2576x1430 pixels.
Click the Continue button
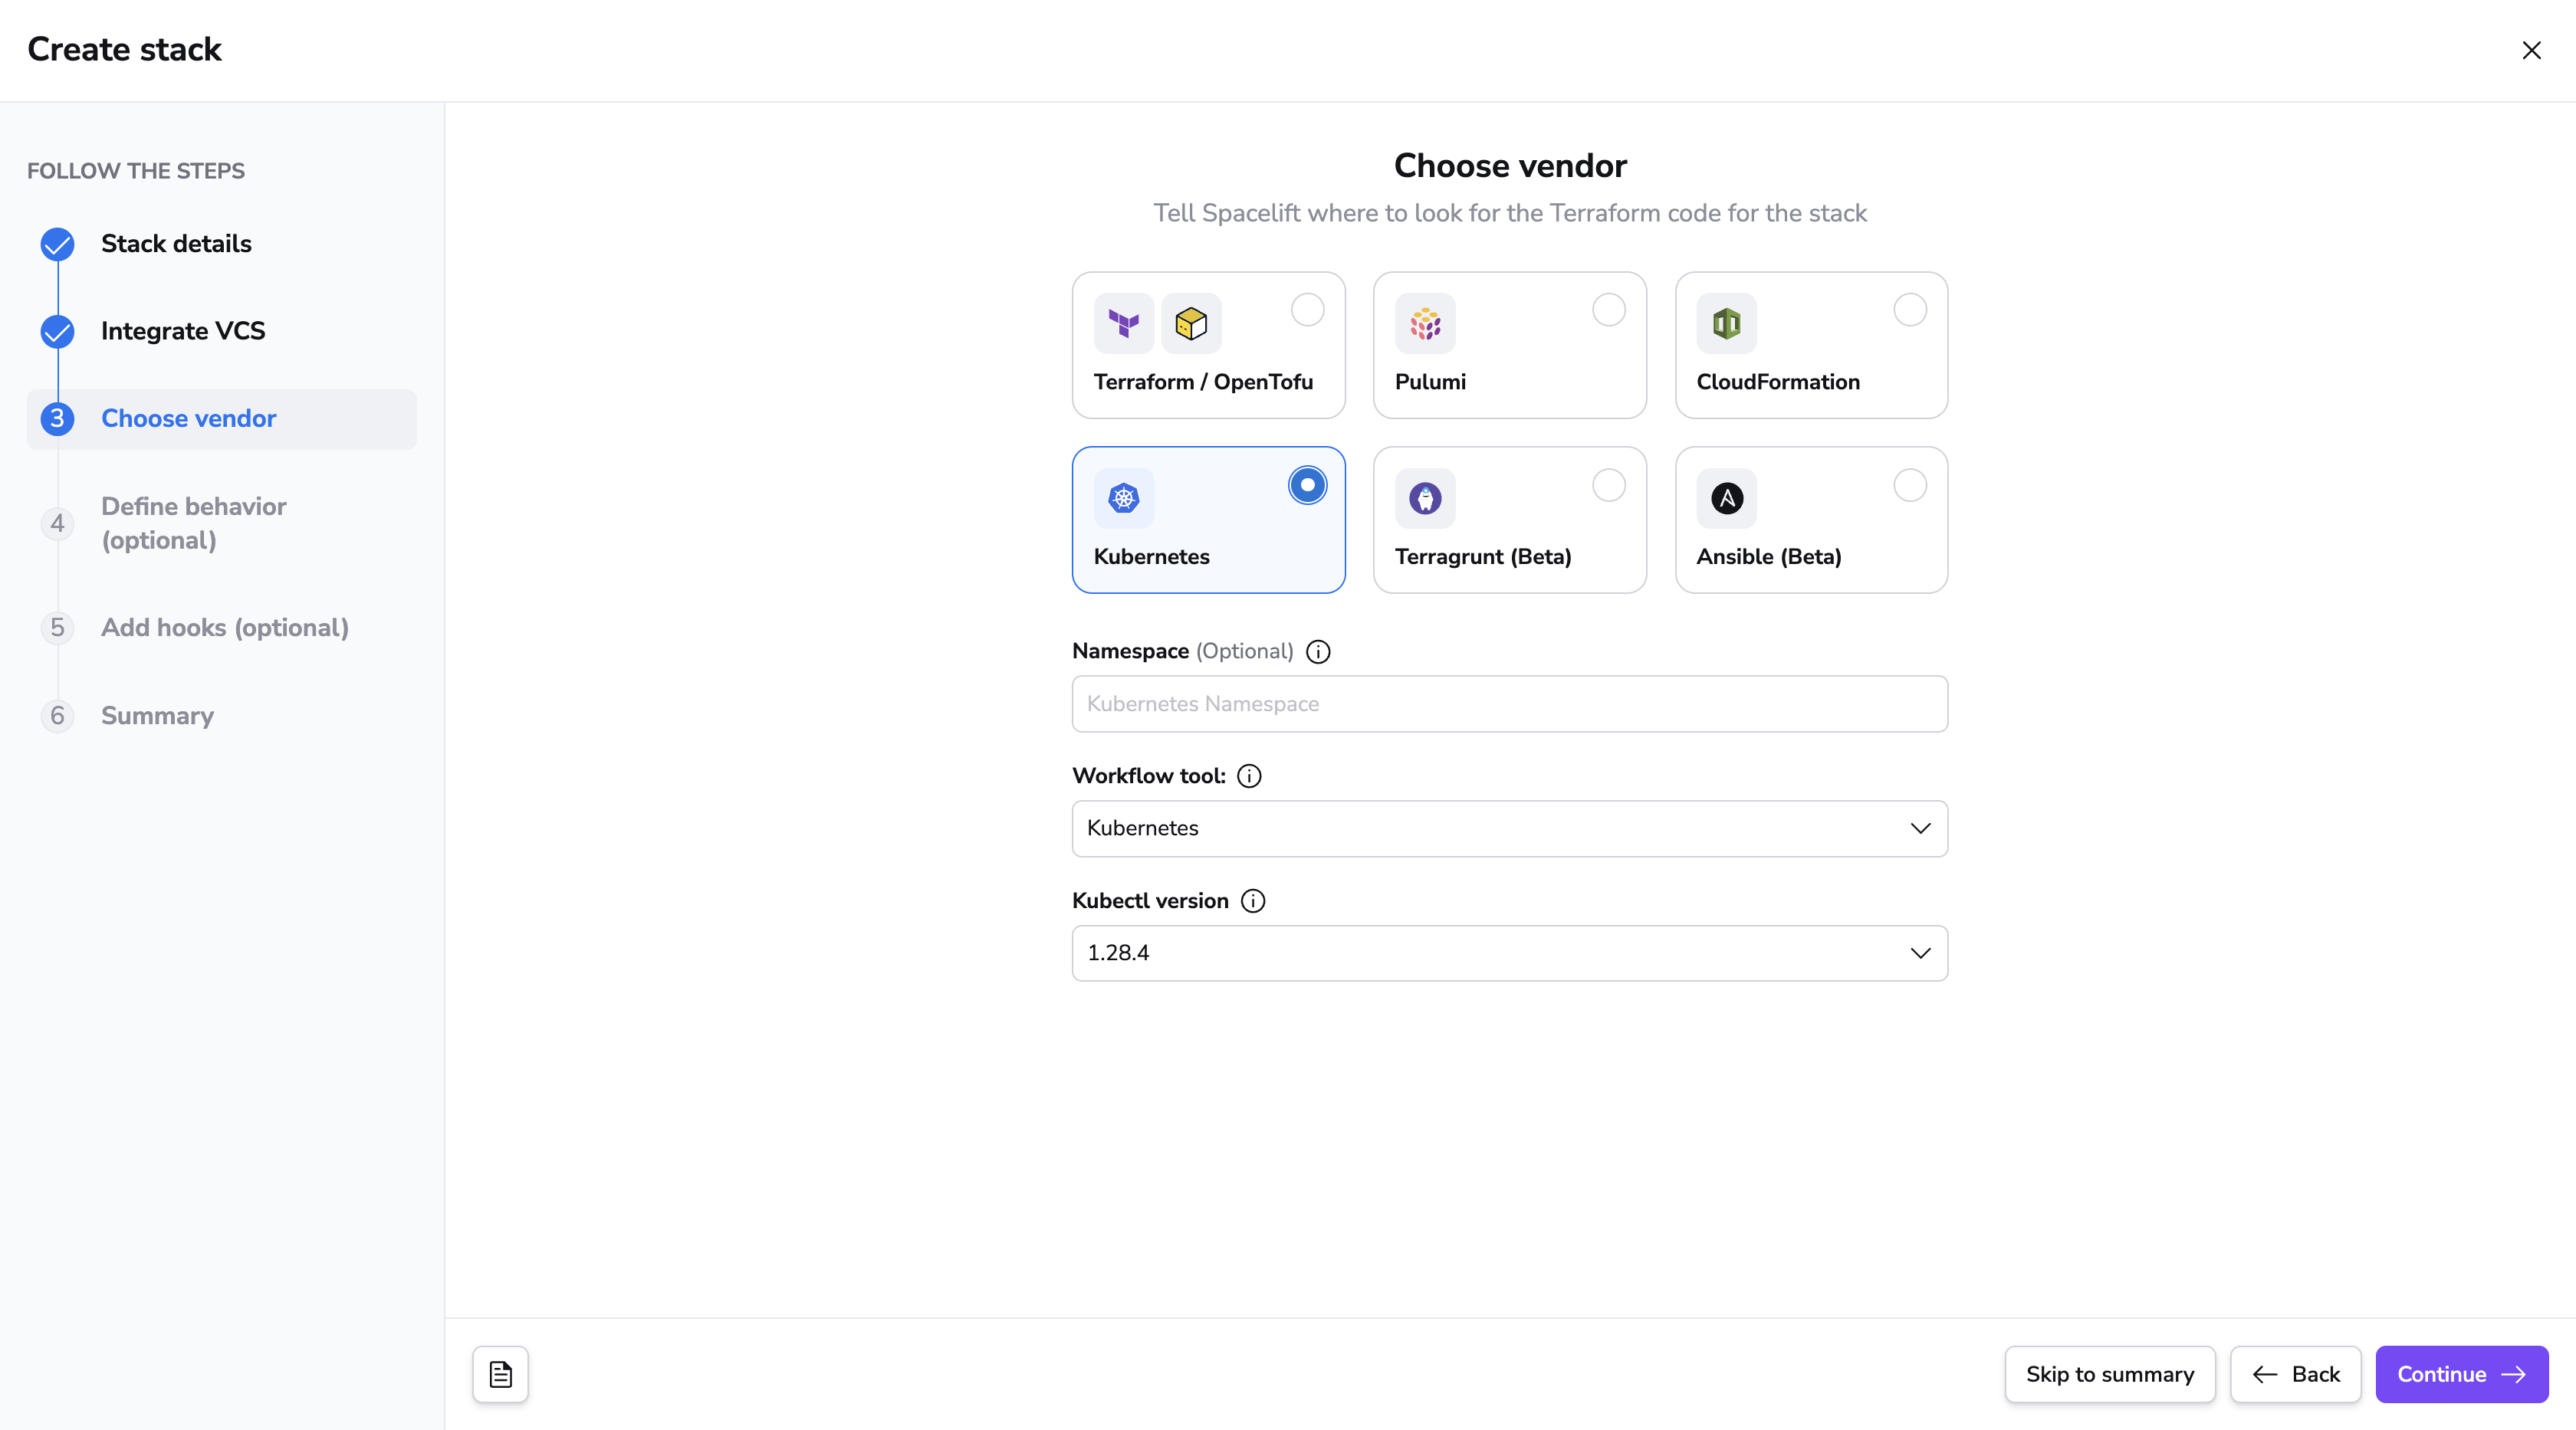coord(2461,1374)
